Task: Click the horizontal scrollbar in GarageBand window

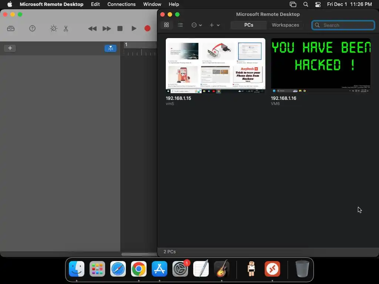Action: [139, 254]
